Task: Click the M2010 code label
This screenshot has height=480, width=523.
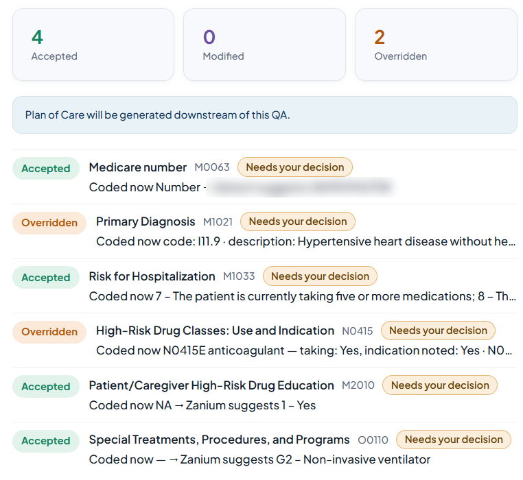Action: tap(358, 385)
